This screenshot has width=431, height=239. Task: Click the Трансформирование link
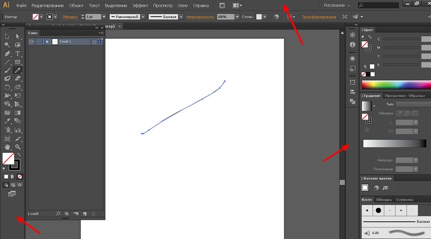(x=319, y=17)
